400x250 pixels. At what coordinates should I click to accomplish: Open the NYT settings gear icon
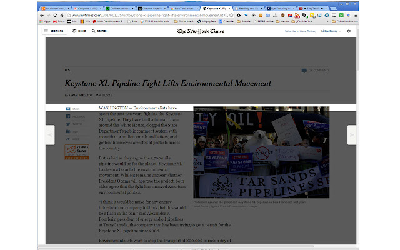[x=349, y=31]
